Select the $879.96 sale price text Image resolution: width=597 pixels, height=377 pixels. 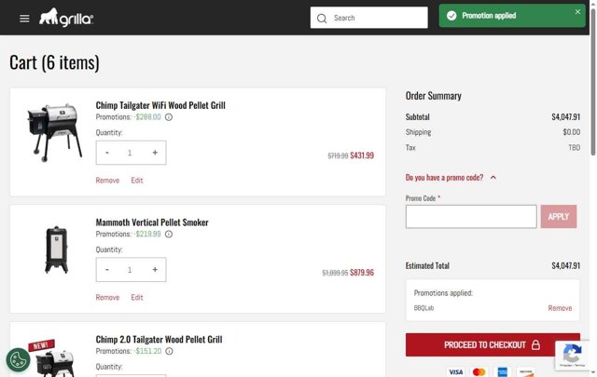coord(362,273)
